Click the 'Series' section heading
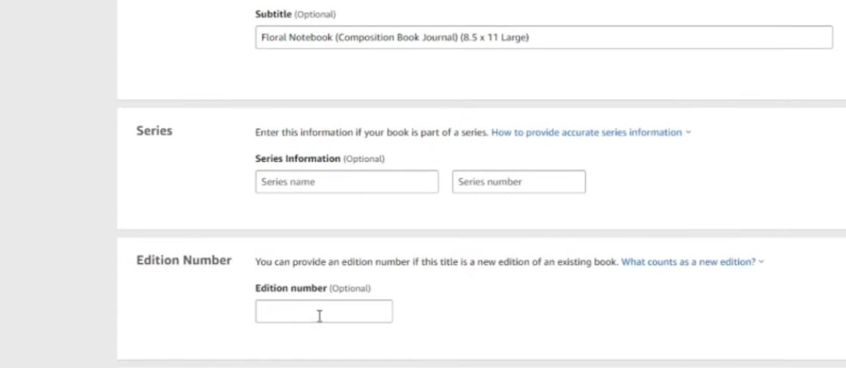The width and height of the screenshot is (846, 368). point(154,131)
